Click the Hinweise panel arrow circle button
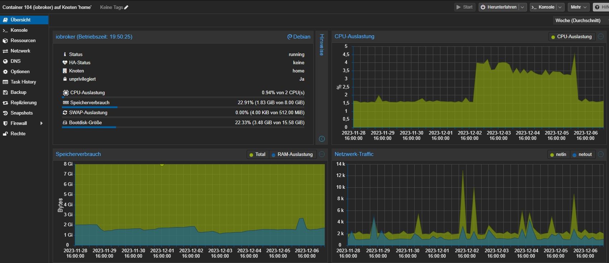The height and width of the screenshot is (263, 609). point(322,139)
